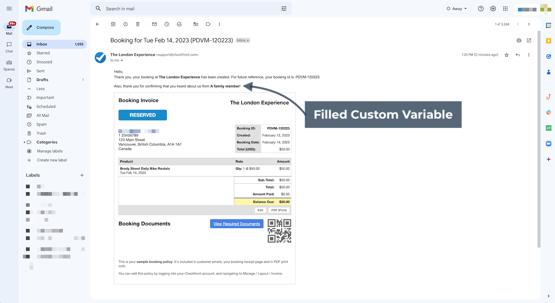Click the Edit invoice button

point(260,210)
